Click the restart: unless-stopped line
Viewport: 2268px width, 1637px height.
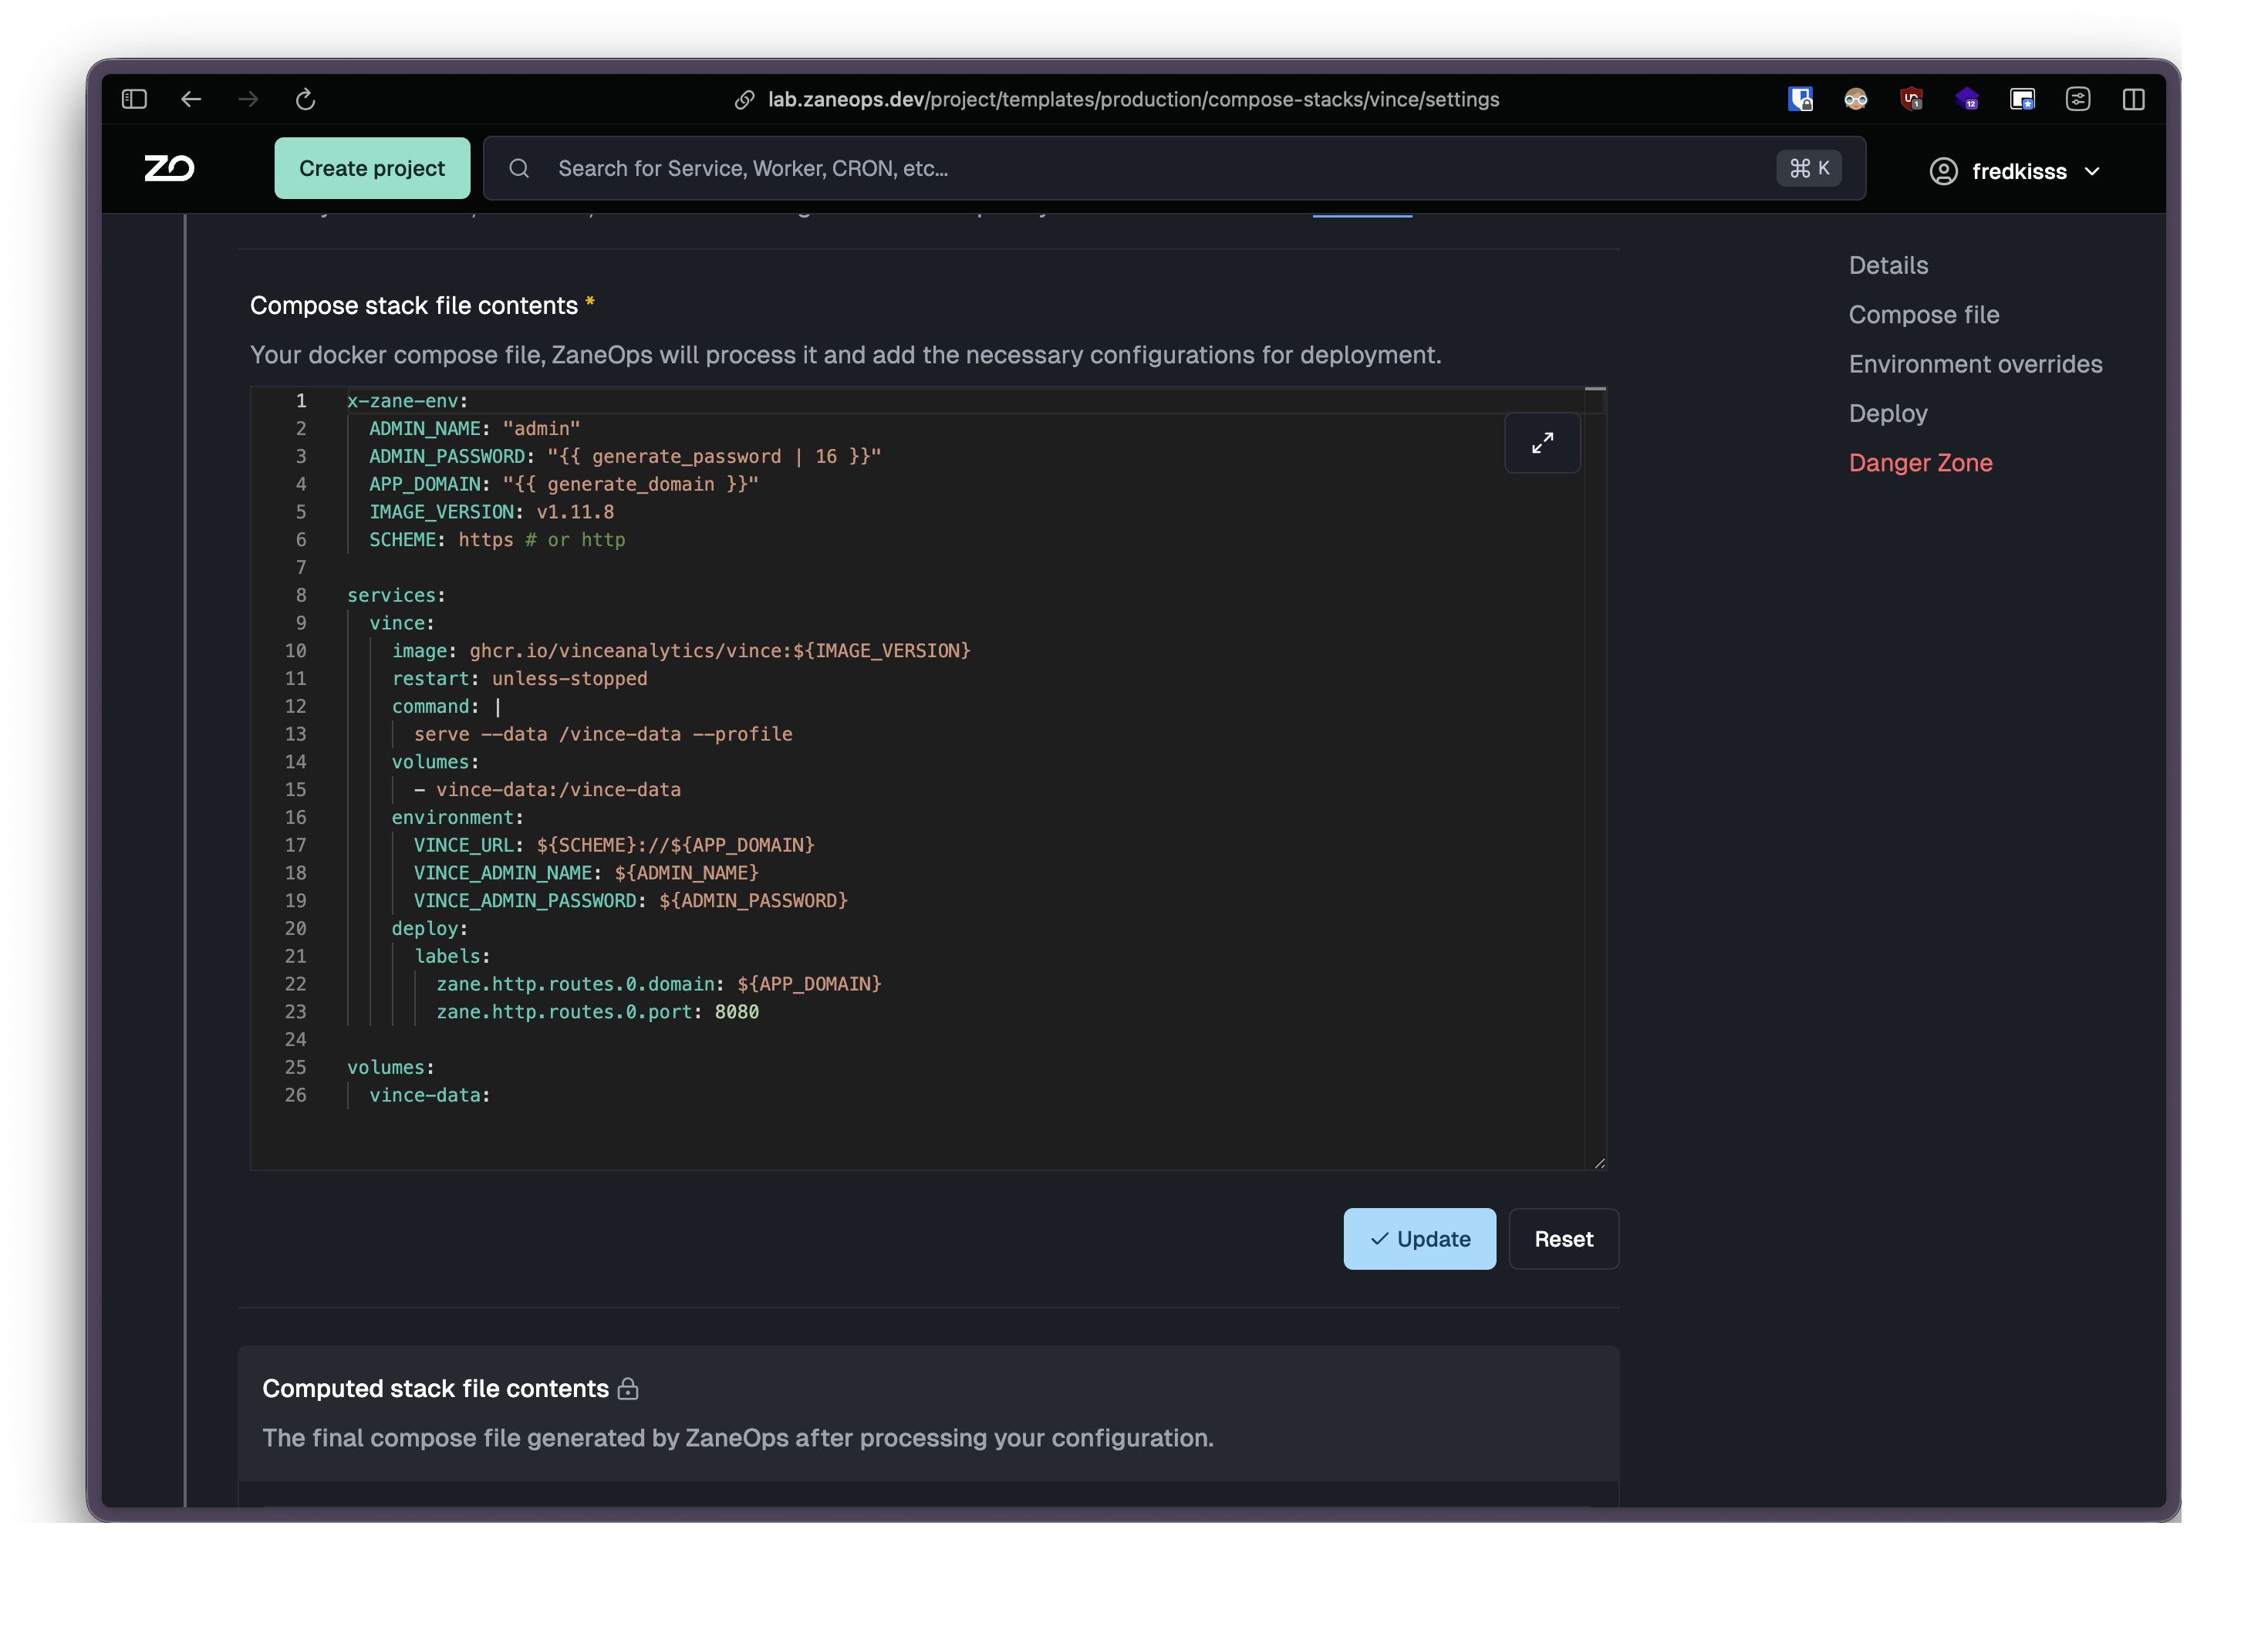519,678
